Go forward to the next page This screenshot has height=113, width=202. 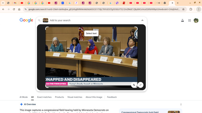pyautogui.click(x=8, y=9)
